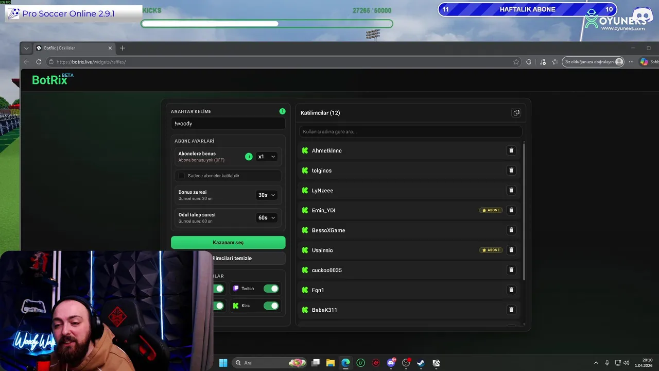Delete cuckoo0035 from the participants
The height and width of the screenshot is (371, 659).
[x=511, y=270]
